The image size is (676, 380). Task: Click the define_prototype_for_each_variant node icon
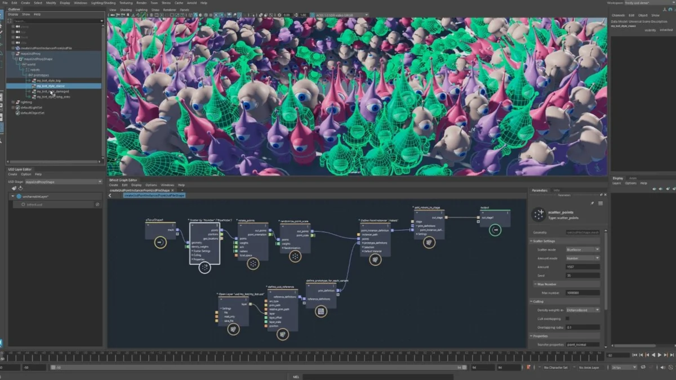[x=321, y=311]
